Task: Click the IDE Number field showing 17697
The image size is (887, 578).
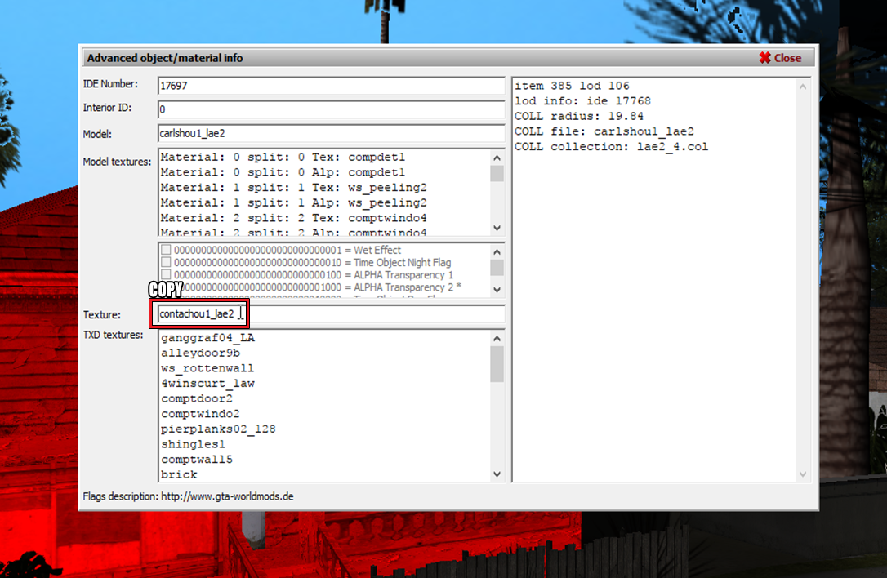Action: [331, 86]
